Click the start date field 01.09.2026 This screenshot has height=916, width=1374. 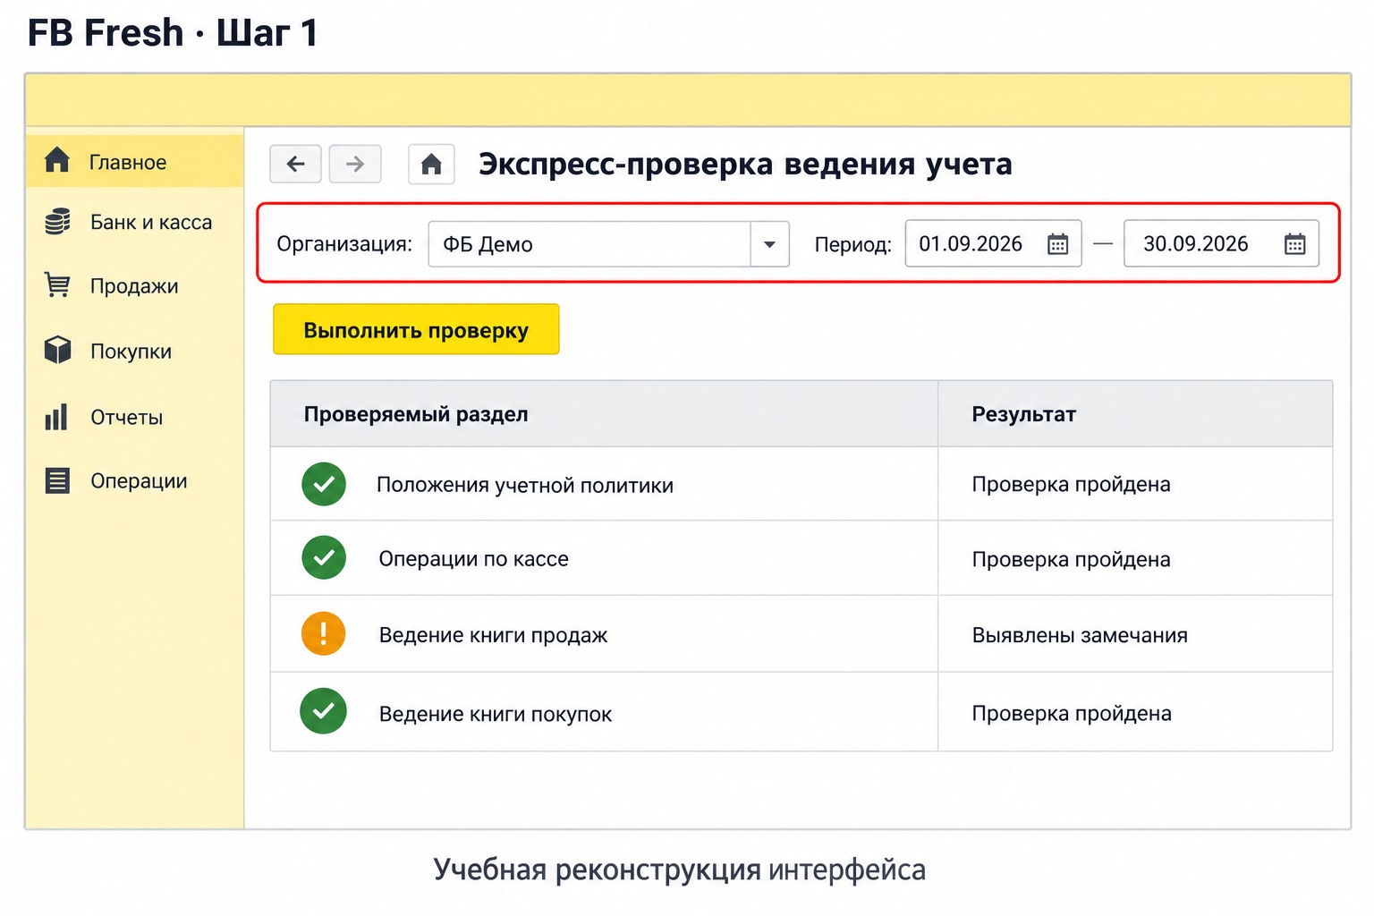pos(993,243)
